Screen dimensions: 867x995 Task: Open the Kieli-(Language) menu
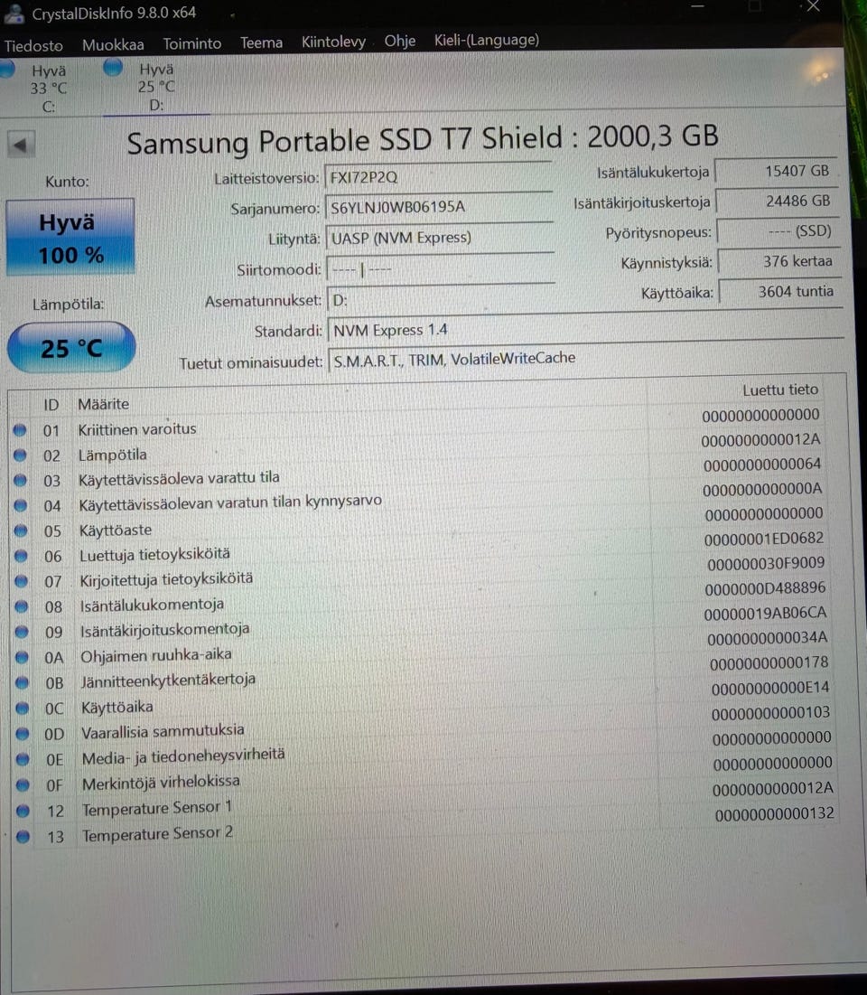click(487, 40)
